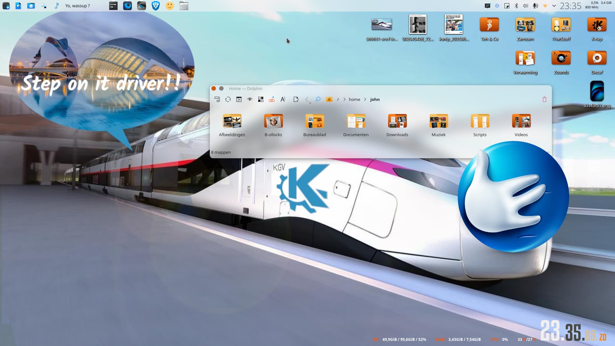Click the file search icon in top panel

click(x=18, y=6)
